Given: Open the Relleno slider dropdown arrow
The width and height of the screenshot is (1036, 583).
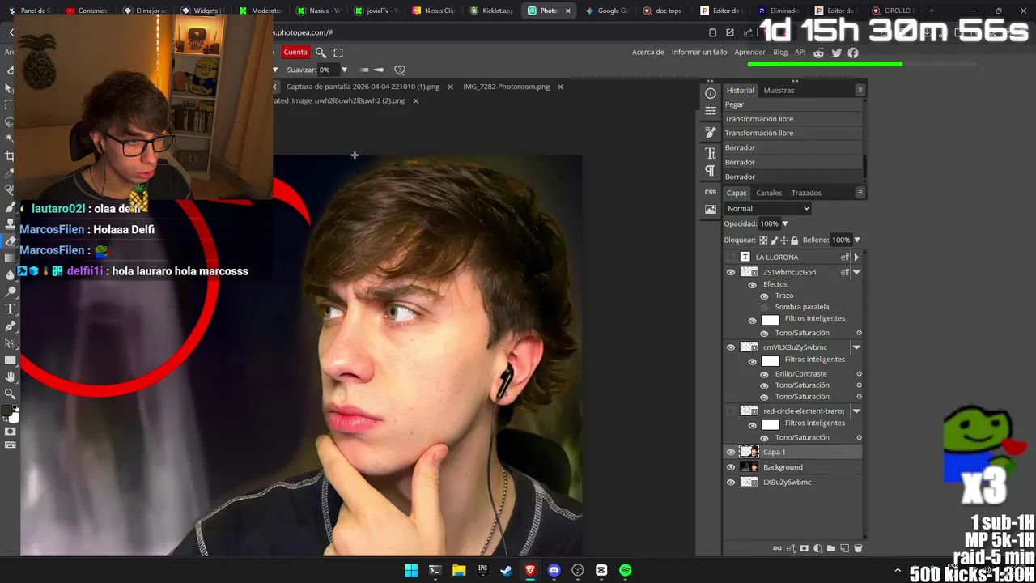Looking at the screenshot, I should 857,240.
